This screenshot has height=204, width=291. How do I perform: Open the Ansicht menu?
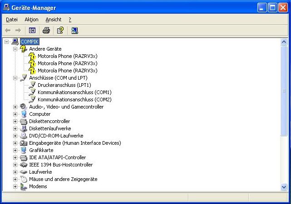click(54, 19)
